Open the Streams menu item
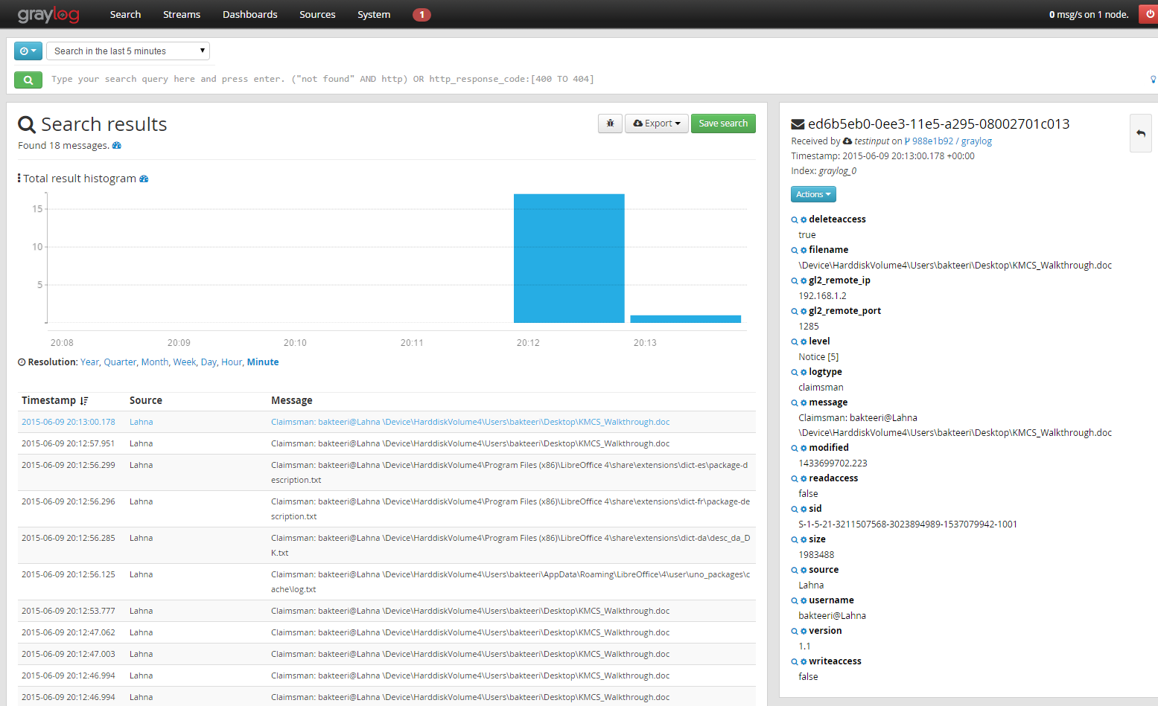 point(182,14)
